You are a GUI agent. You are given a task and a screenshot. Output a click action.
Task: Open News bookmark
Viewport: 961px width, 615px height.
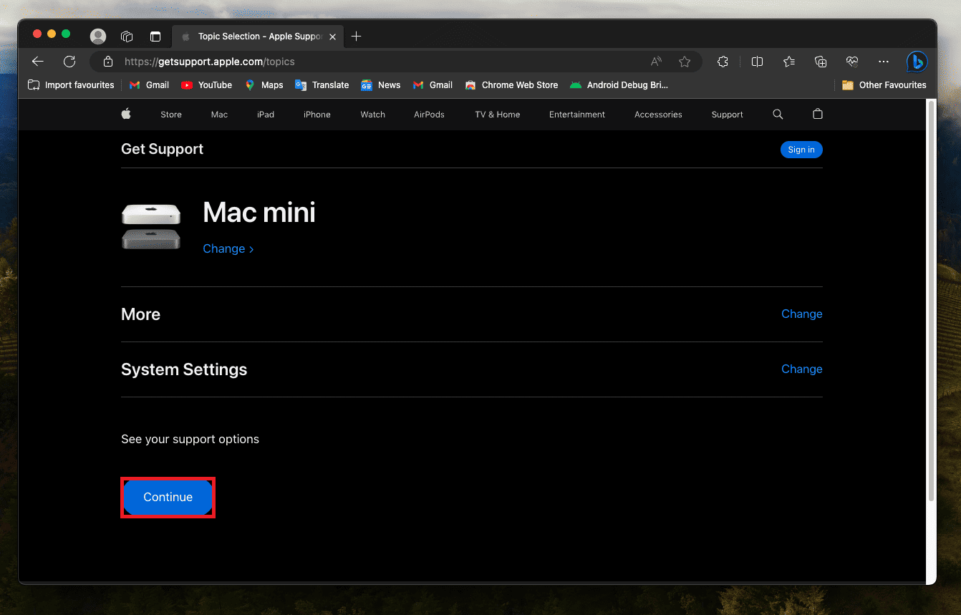click(380, 85)
